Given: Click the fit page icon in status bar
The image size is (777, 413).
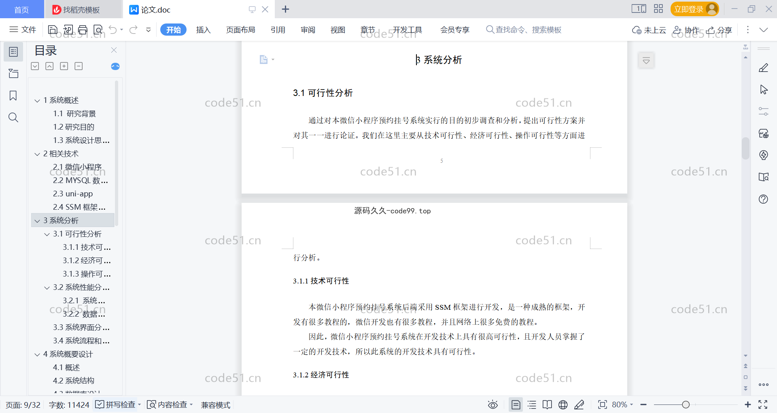Looking at the screenshot, I should 603,405.
